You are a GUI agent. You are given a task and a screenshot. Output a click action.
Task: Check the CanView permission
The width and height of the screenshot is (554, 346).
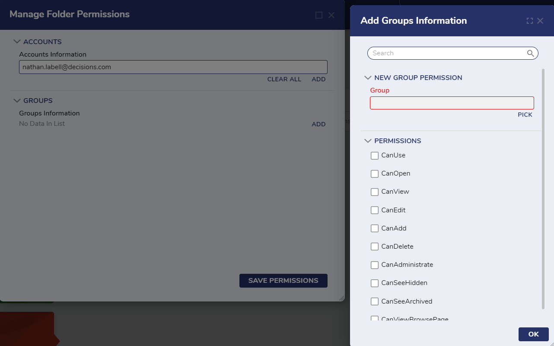point(375,192)
